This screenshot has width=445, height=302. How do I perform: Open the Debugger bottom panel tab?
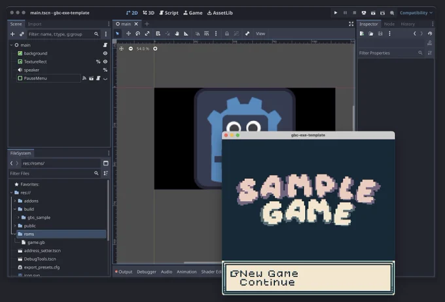pyautogui.click(x=147, y=272)
